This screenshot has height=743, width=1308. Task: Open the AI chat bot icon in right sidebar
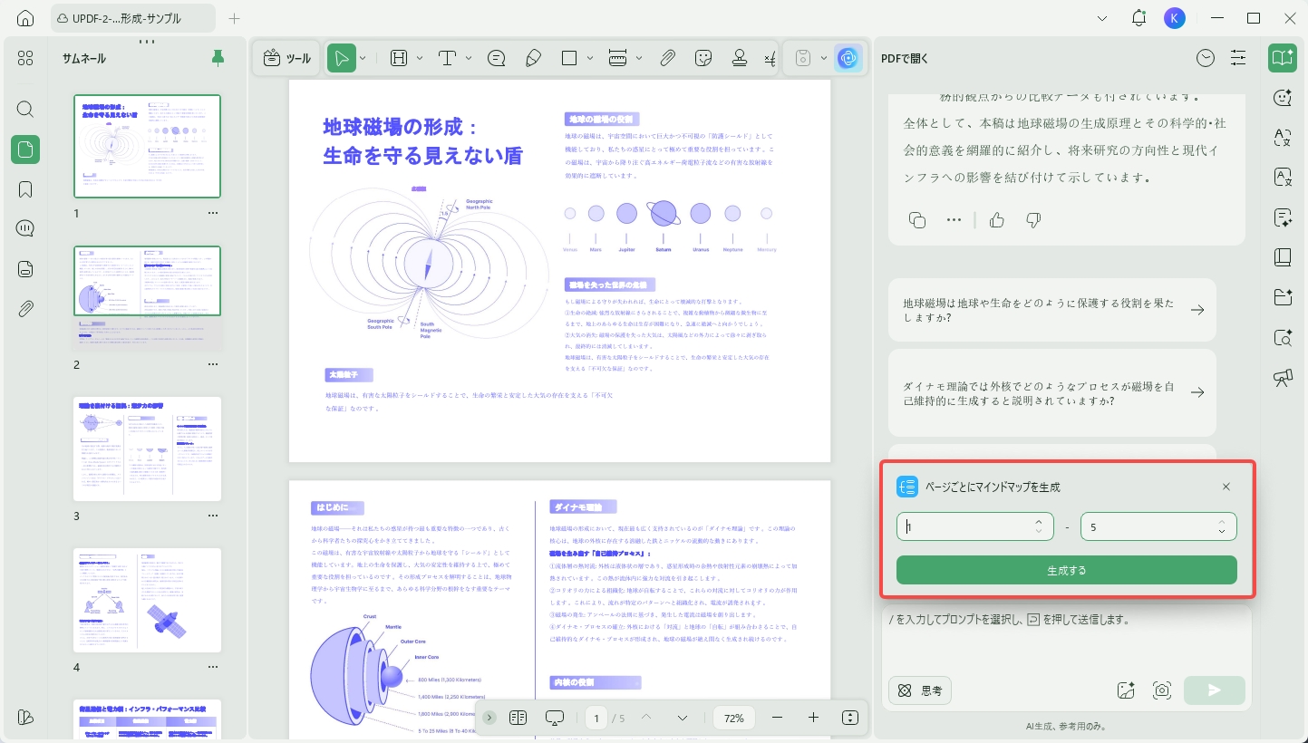pos(1283,98)
